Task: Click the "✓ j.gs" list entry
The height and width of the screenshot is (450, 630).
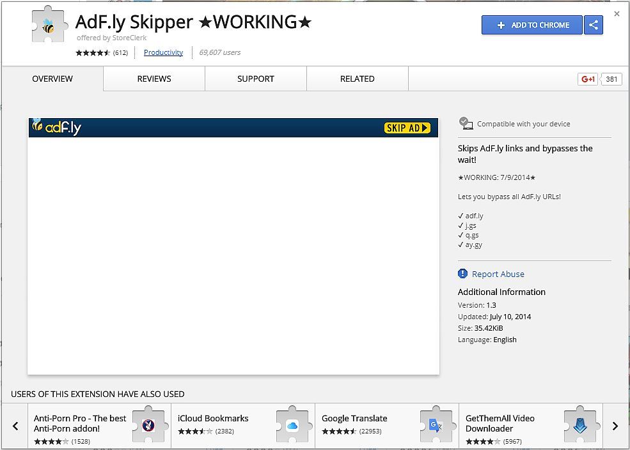Action: click(467, 225)
